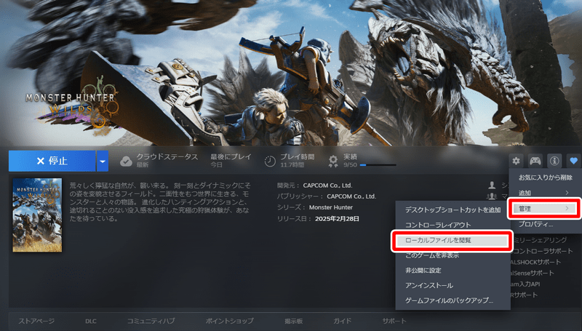Click アンインストール in submenu
The height and width of the screenshot is (331, 582).
click(x=453, y=285)
